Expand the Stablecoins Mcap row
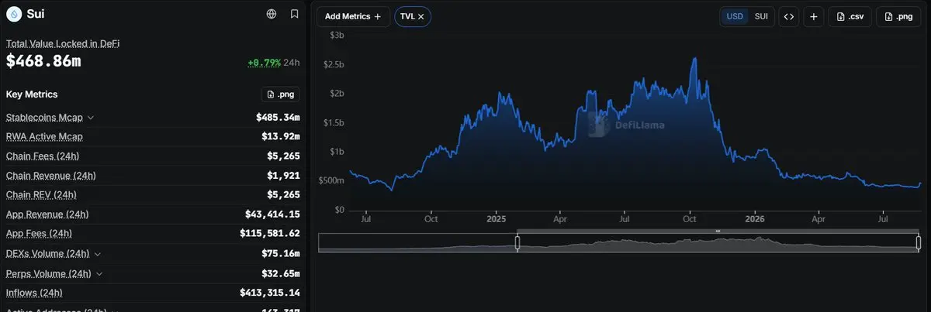 [91, 118]
